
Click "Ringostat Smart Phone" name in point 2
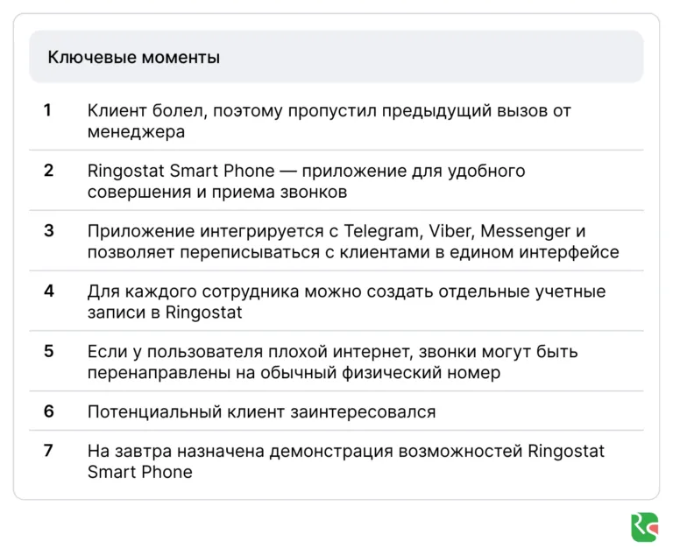181,171
